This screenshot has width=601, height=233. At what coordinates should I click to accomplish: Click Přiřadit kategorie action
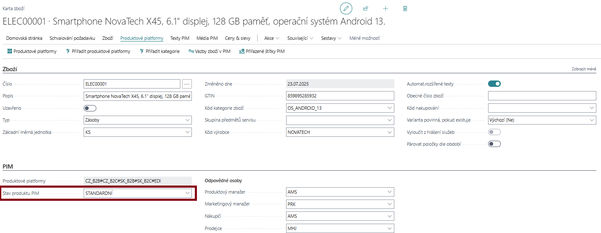click(x=160, y=51)
